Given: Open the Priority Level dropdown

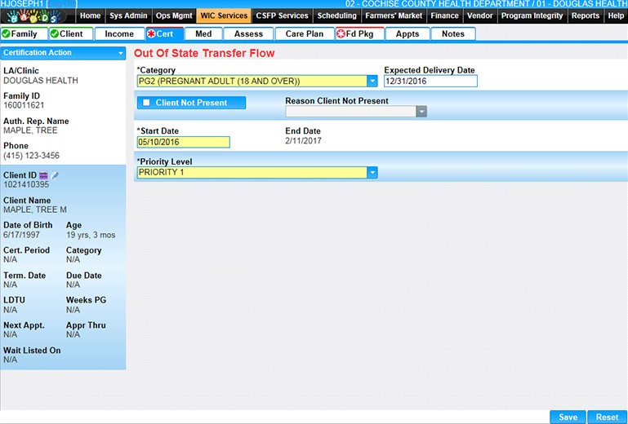Looking at the screenshot, I should coord(372,173).
